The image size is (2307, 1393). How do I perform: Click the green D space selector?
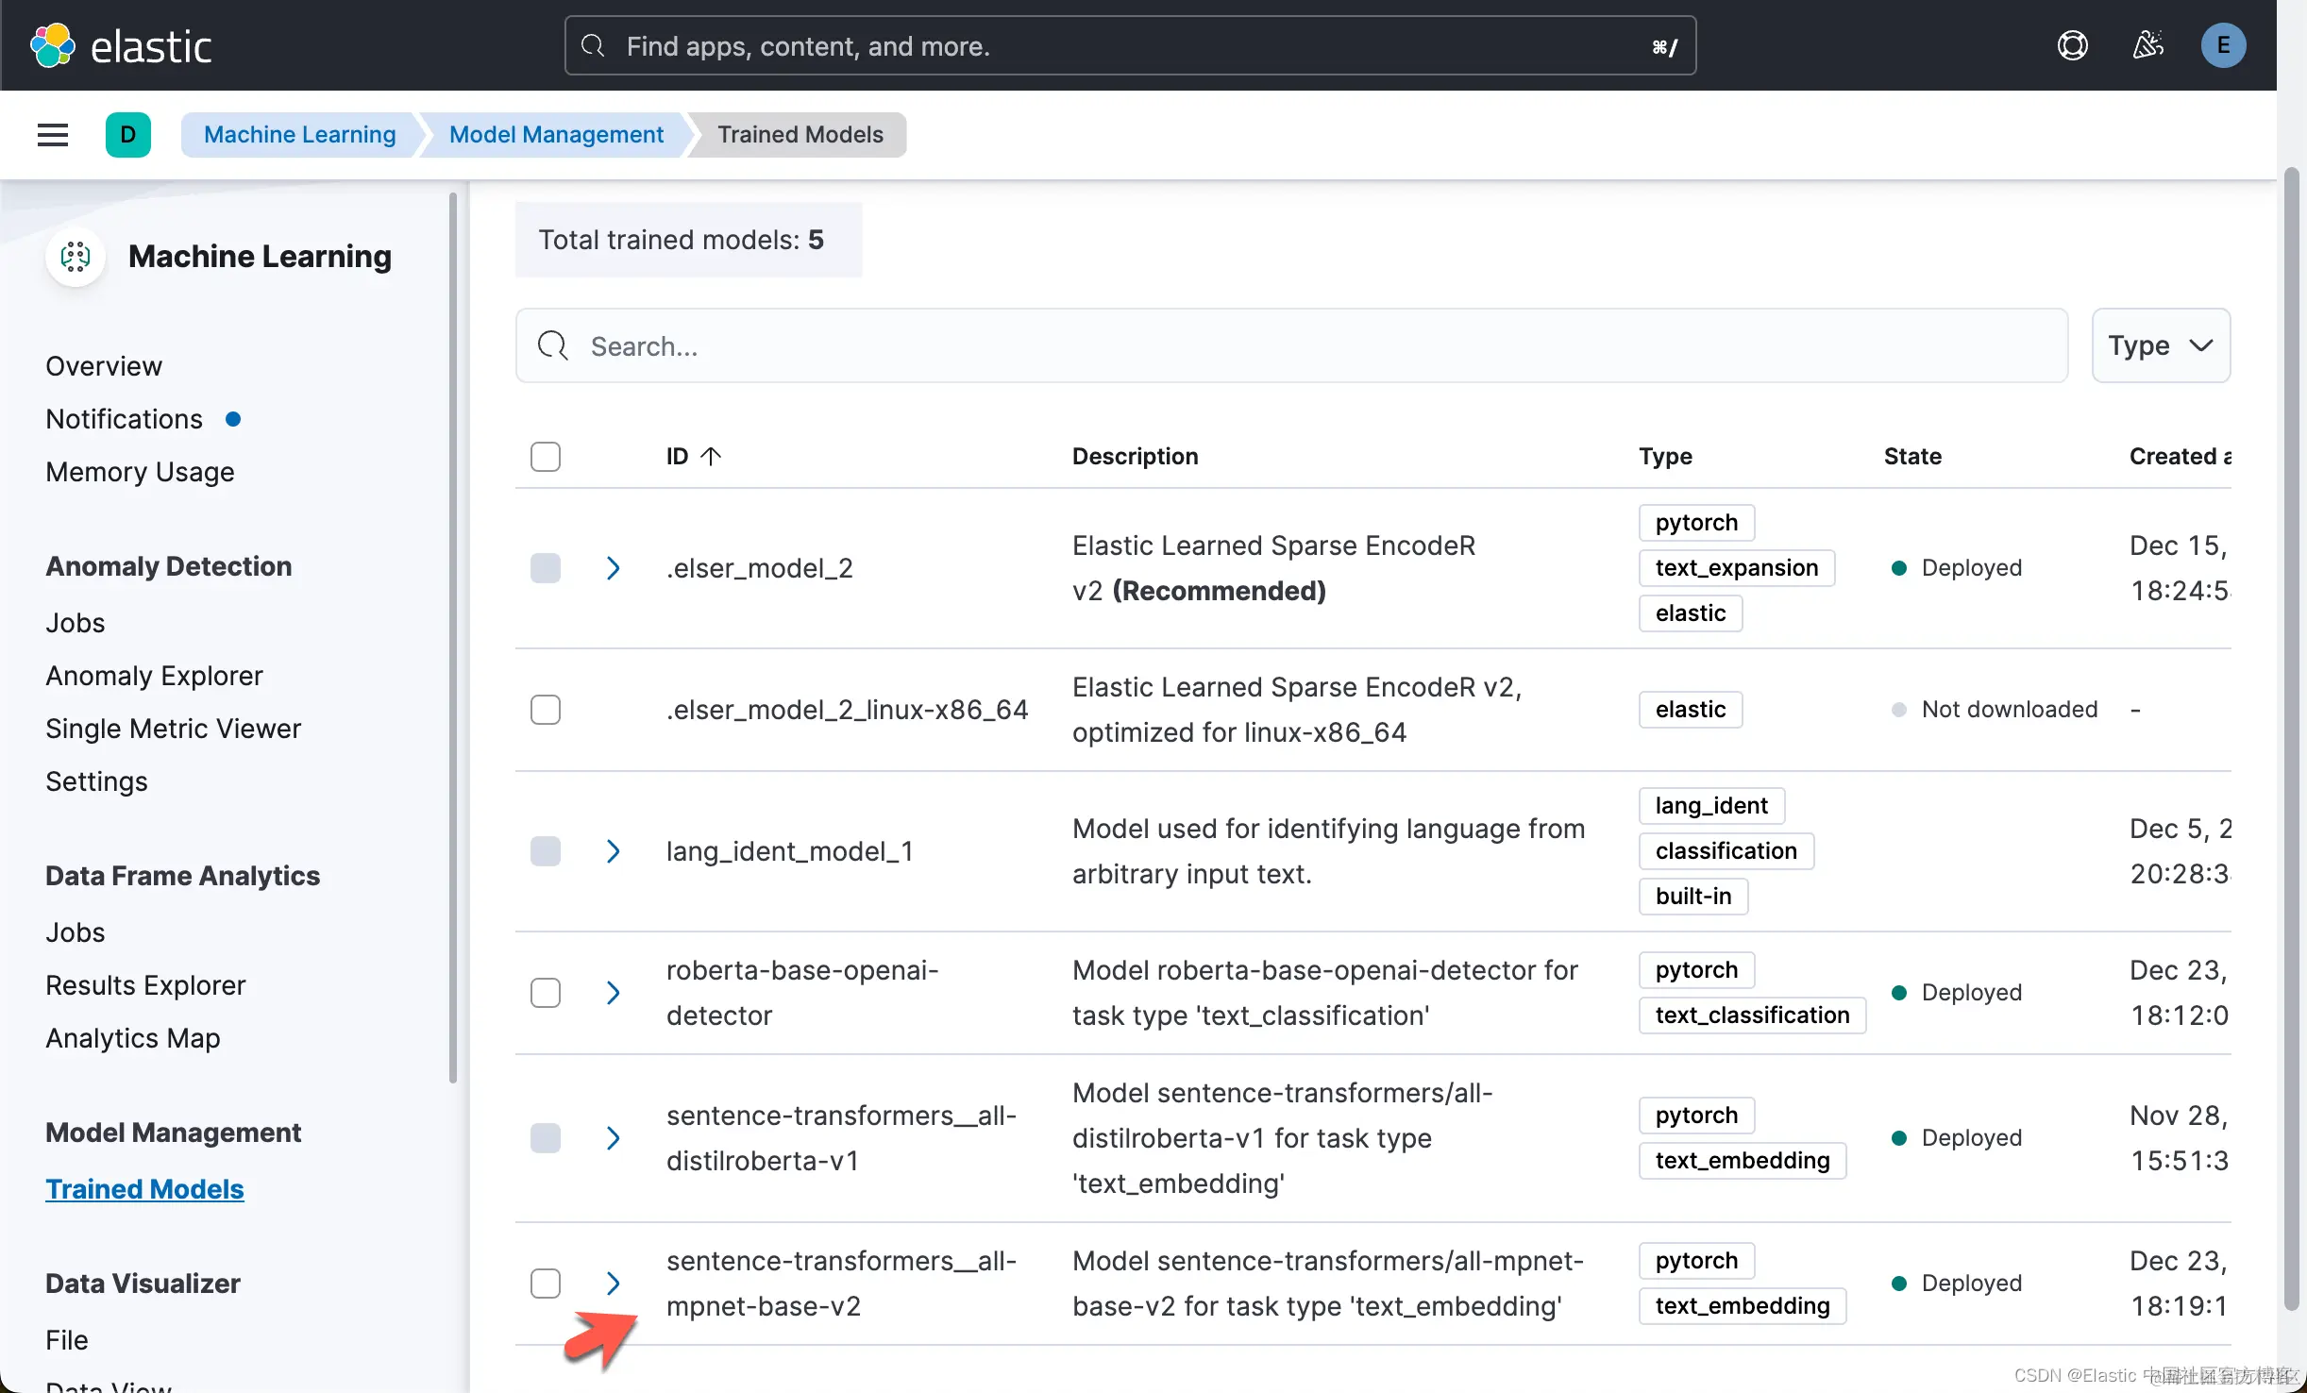[128, 135]
